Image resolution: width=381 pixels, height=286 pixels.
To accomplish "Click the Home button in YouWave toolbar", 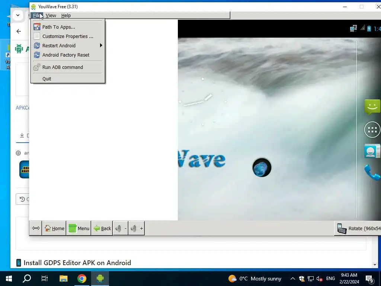I will coord(54,228).
